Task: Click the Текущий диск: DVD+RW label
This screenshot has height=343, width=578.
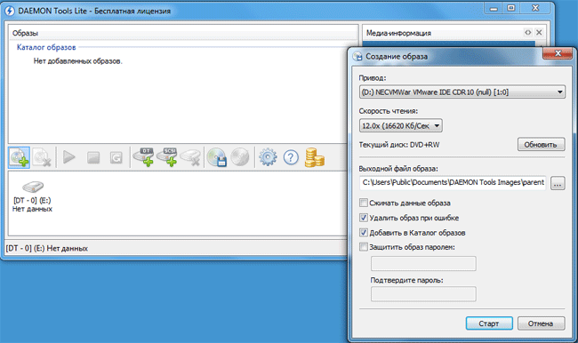Action: (399, 145)
